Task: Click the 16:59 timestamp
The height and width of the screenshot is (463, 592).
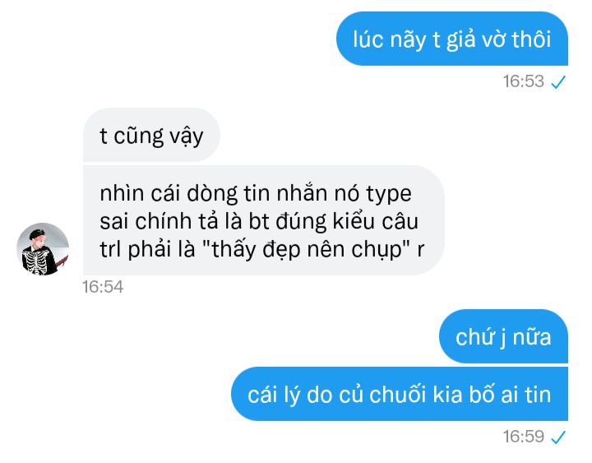Action: [x=523, y=438]
